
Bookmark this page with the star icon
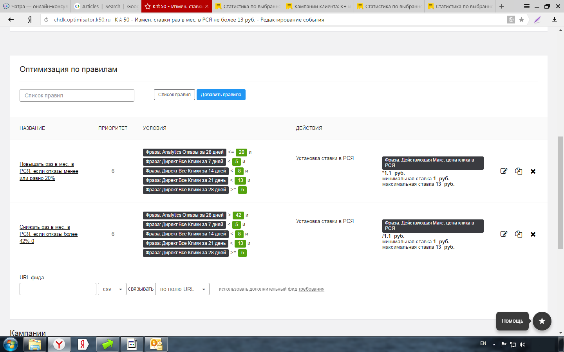pyautogui.click(x=521, y=20)
